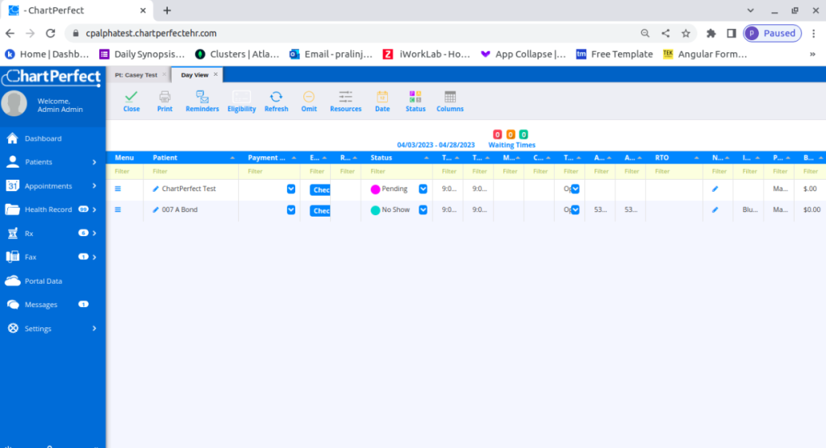This screenshot has height=448, width=826.
Task: Open the row menu for ChartPerfect Test
Action: 118,189
